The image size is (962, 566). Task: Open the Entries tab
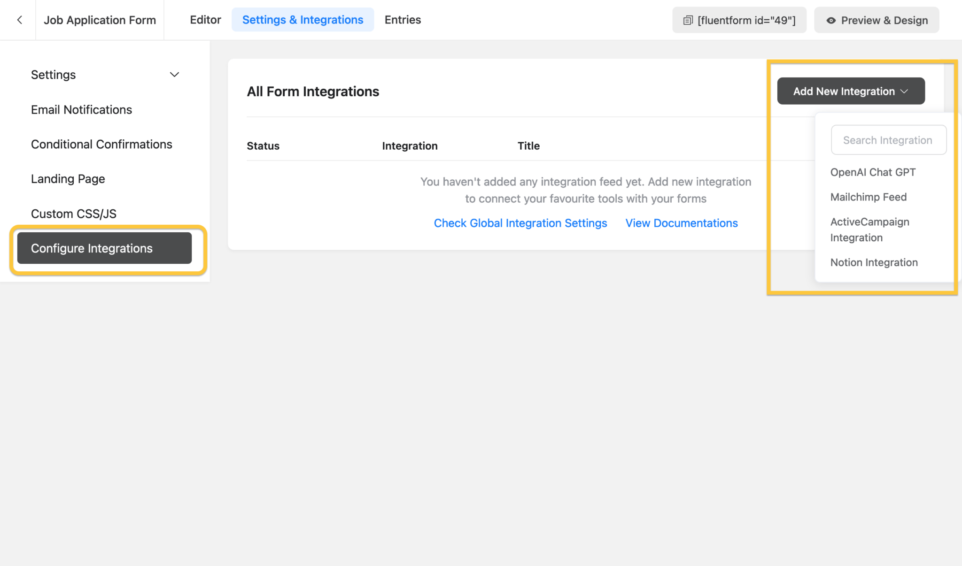tap(402, 20)
